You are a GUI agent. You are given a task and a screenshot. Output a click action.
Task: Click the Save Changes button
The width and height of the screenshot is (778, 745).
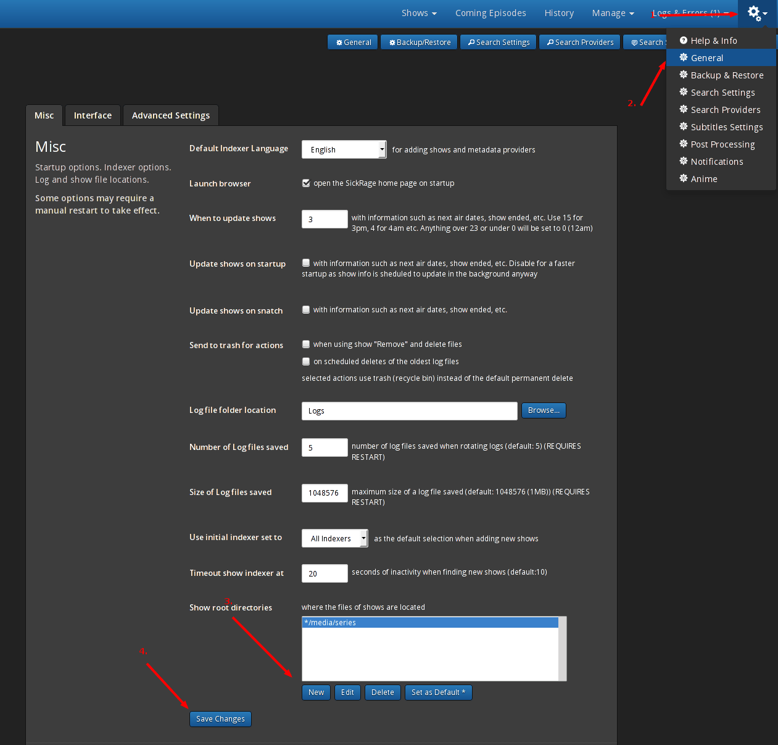tap(220, 719)
